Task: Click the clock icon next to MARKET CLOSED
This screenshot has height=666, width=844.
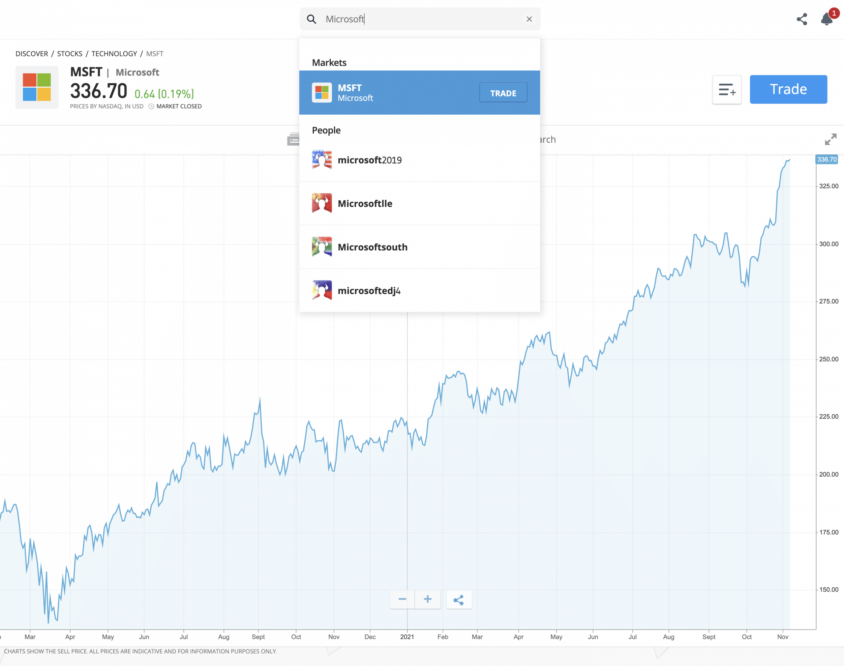Action: (x=151, y=106)
